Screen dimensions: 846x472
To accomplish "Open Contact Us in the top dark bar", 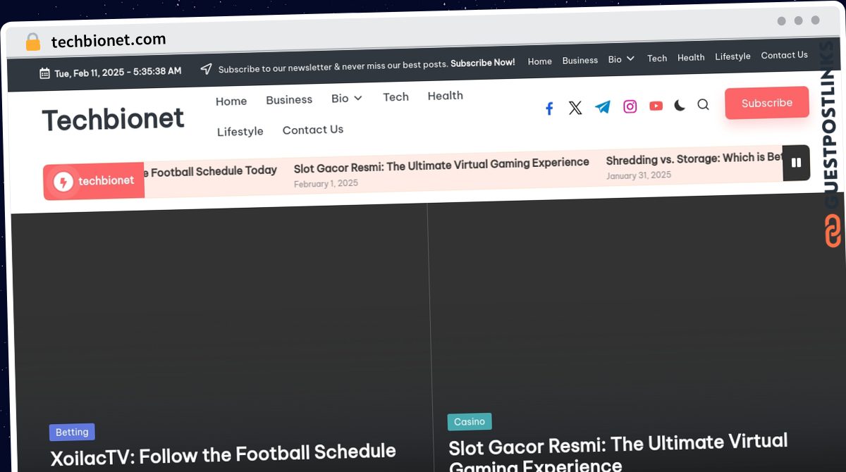I will (784, 55).
